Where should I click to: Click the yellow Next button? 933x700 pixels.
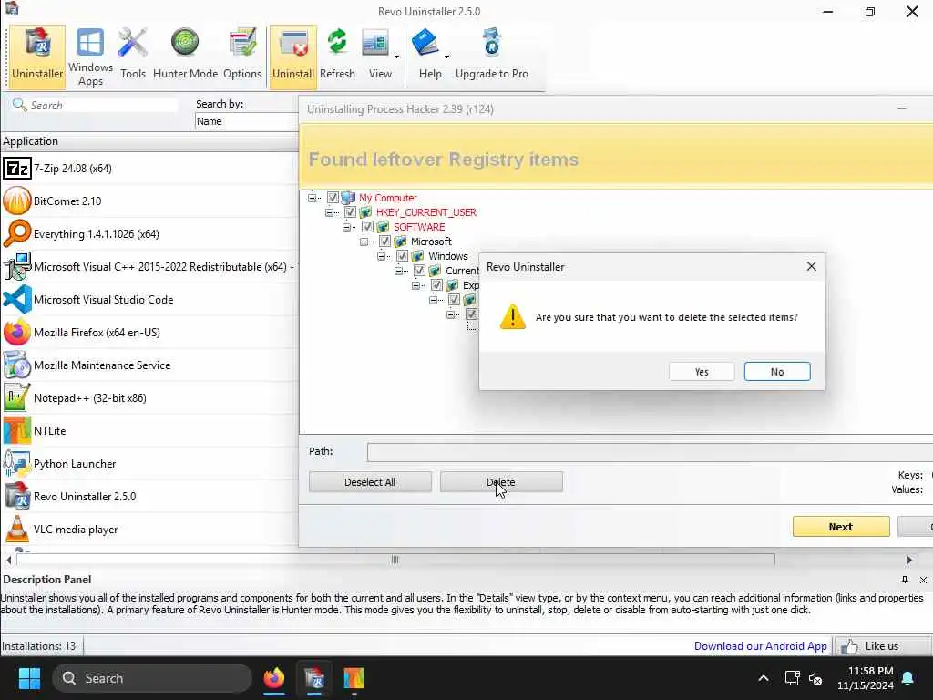[x=841, y=527]
